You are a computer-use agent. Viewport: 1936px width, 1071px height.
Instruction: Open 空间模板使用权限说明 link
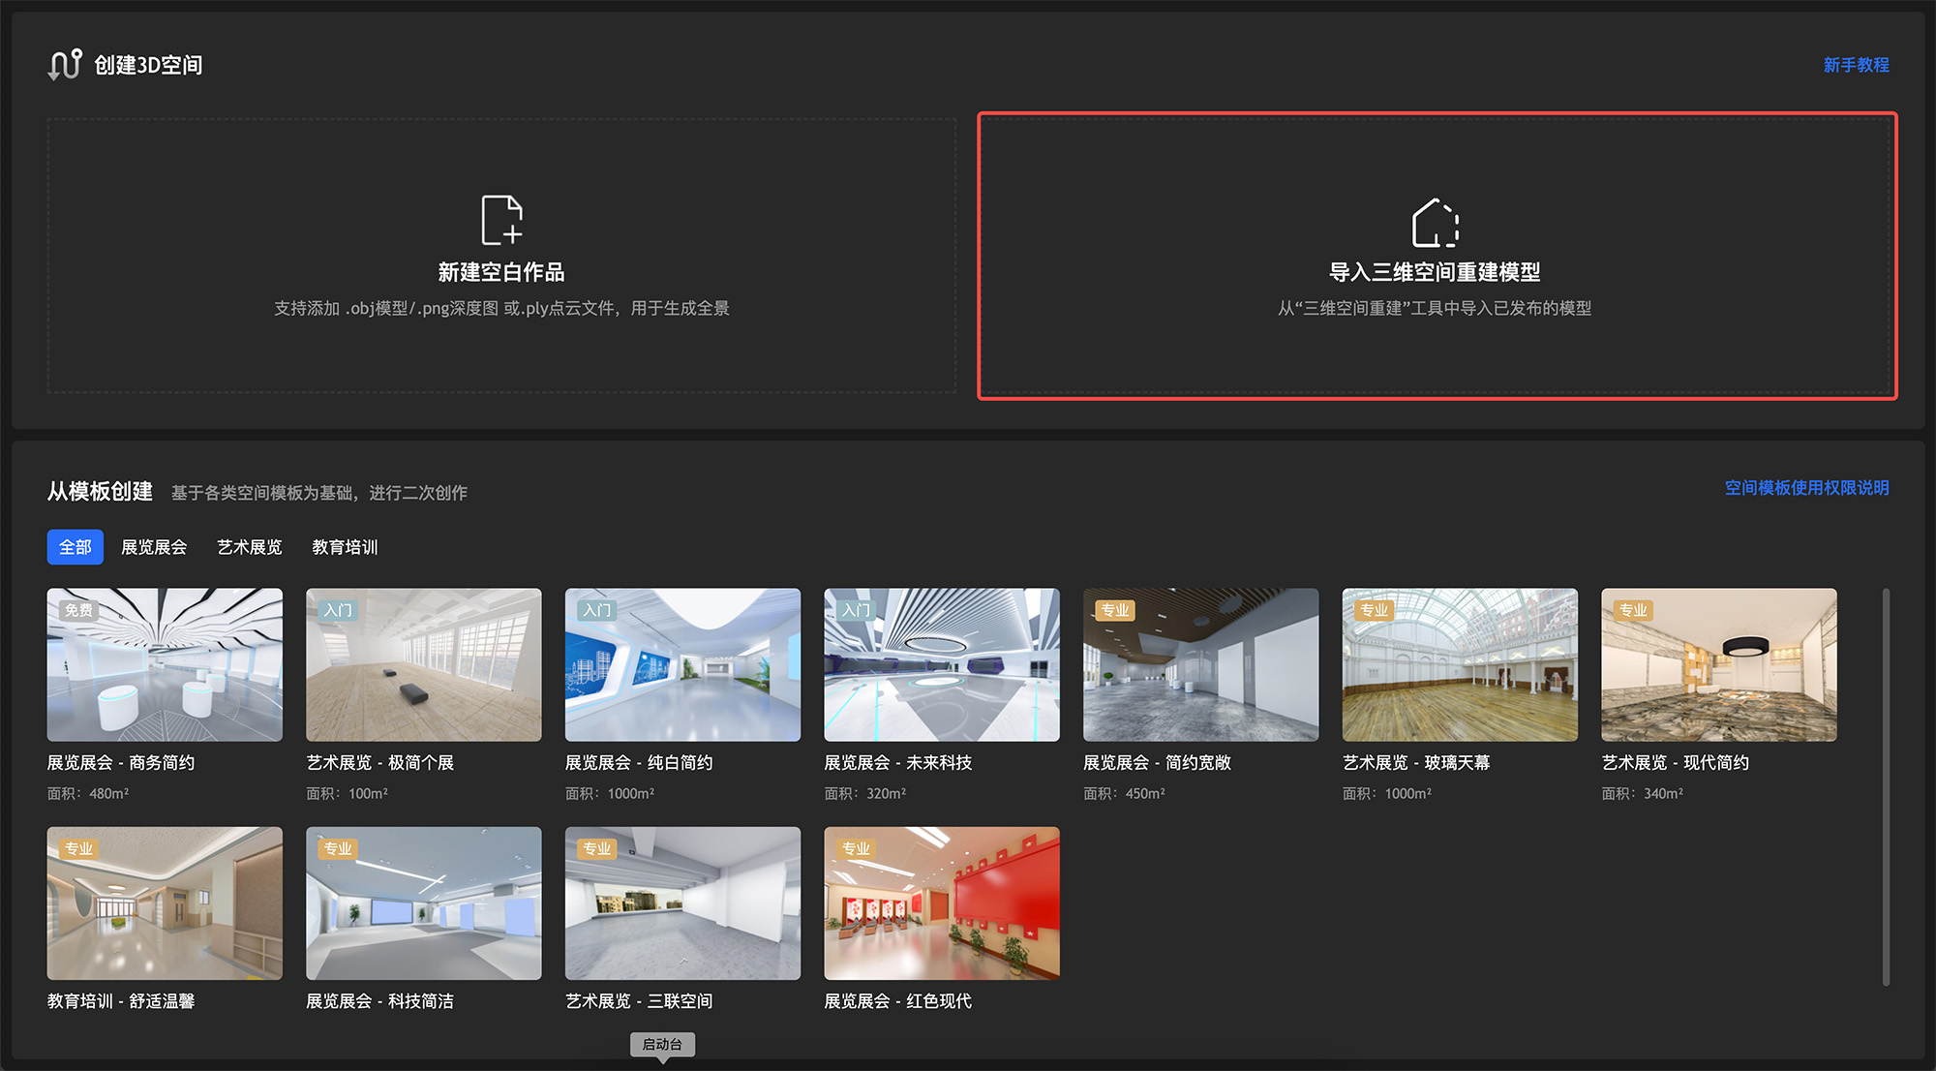click(1806, 488)
